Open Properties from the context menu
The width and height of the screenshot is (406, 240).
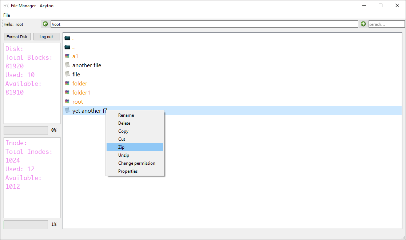click(128, 171)
